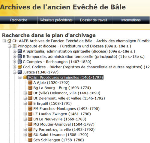
Task: Select Justice (1340-1797) entry
Action: [40, 72]
